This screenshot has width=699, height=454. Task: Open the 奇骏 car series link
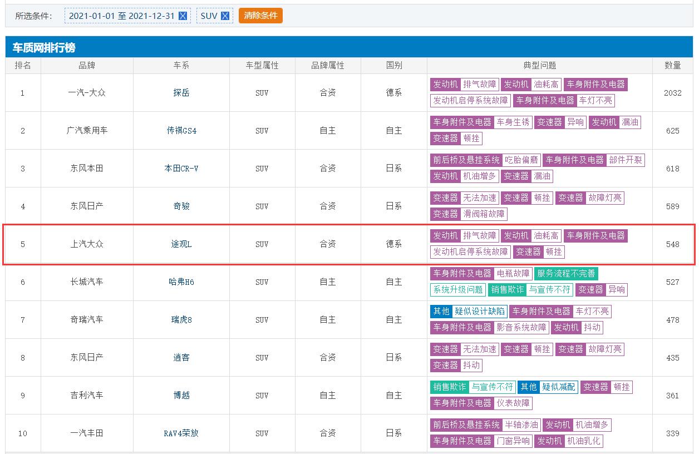[x=181, y=206]
